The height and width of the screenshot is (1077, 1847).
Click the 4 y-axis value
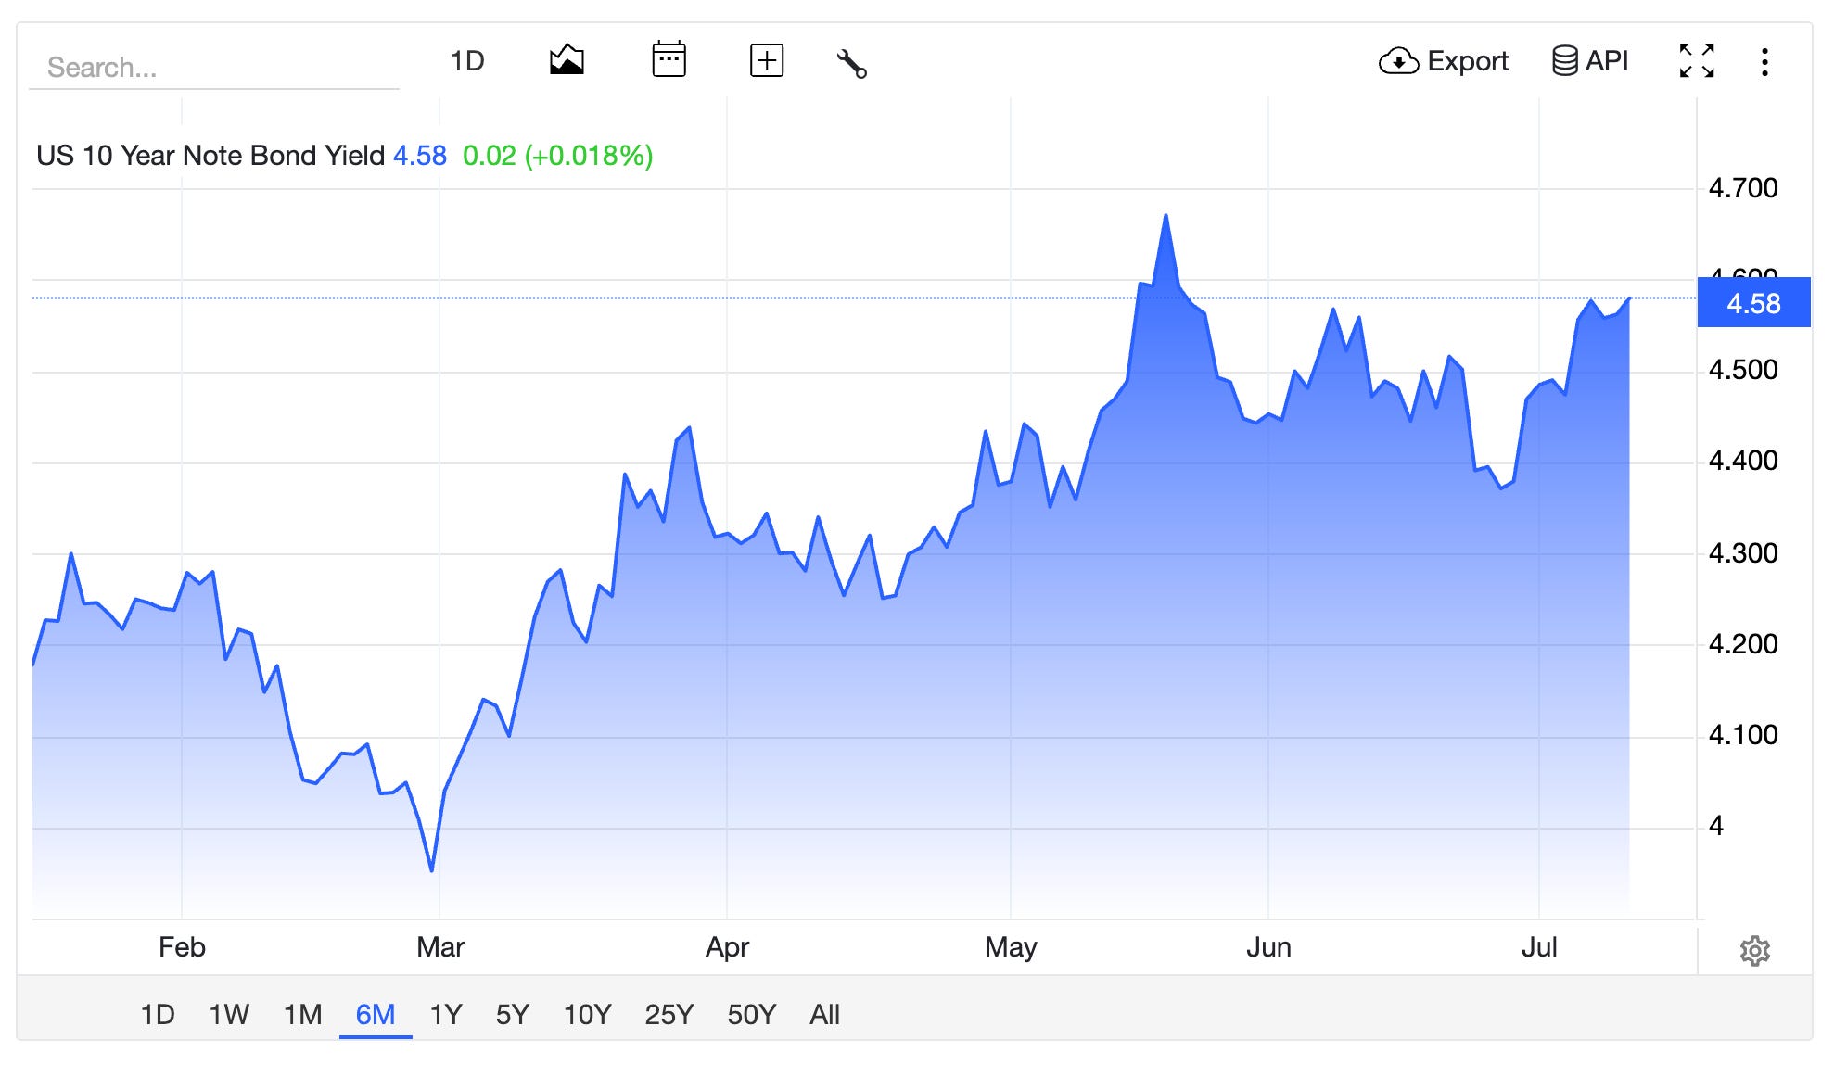[1716, 826]
